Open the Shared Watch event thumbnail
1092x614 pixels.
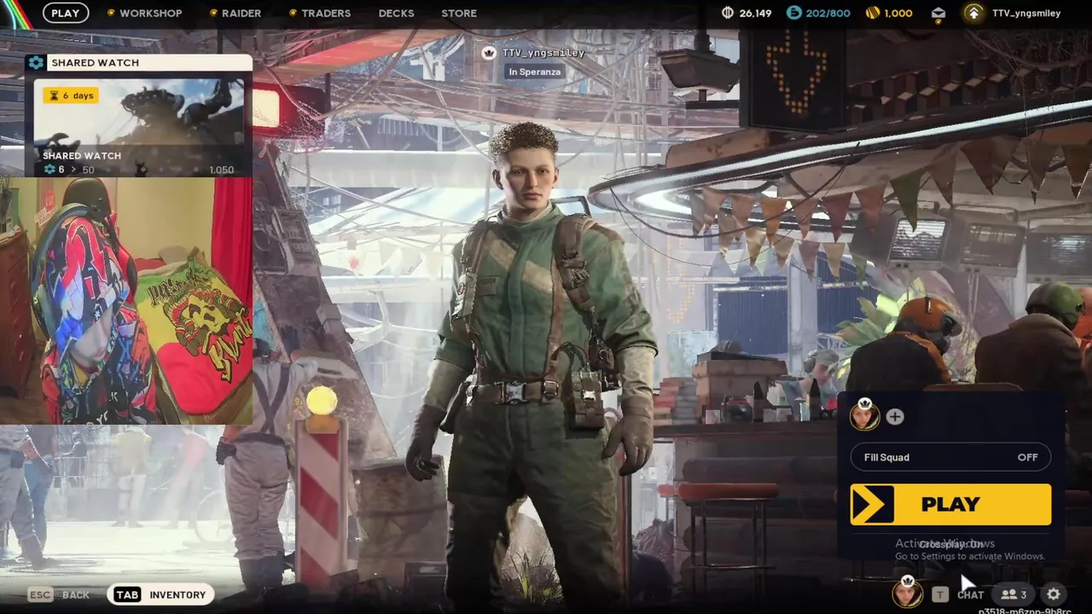click(139, 128)
